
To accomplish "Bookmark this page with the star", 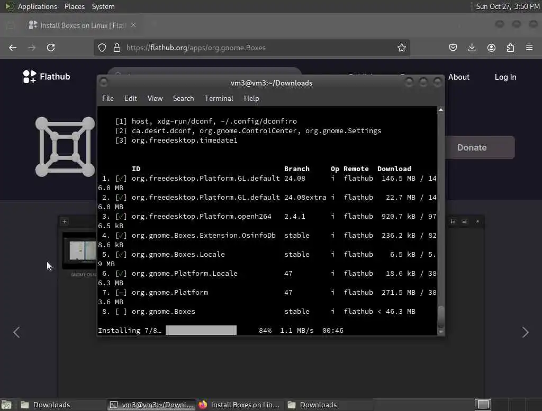I will [401, 48].
